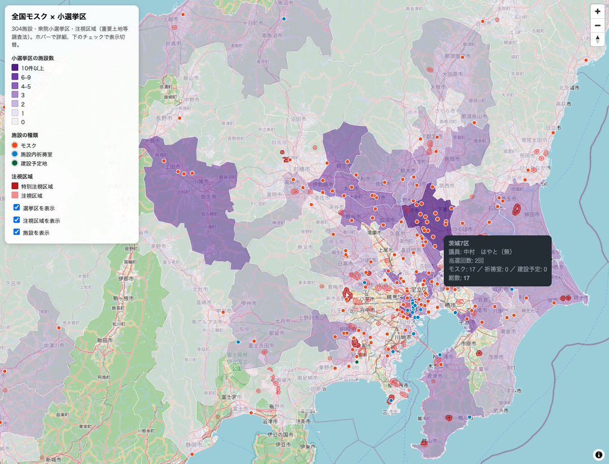Image resolution: width=609 pixels, height=464 pixels.
Task: Open the map attribution info icon
Action: (598, 454)
